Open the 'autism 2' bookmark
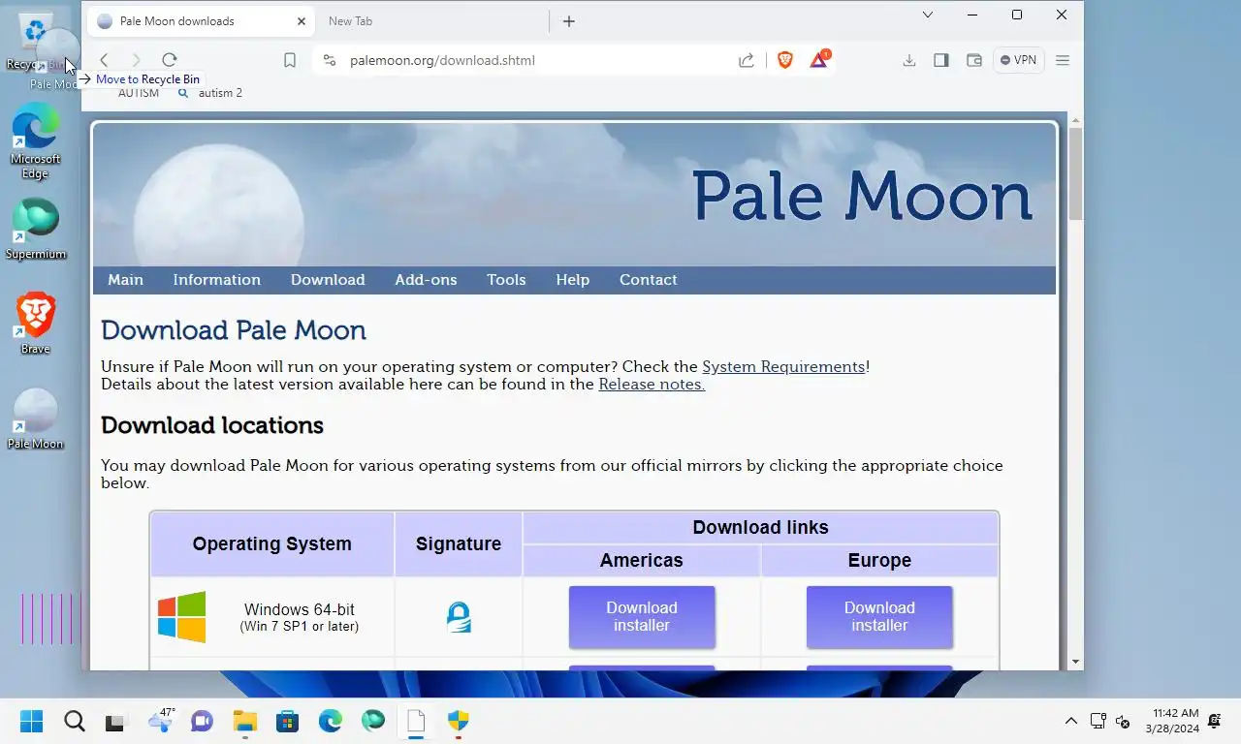Viewport: 1241px width, 744px height. pyautogui.click(x=210, y=93)
